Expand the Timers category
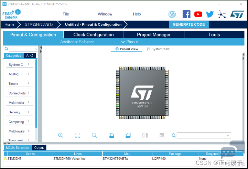Viewport: 248px width, 169px height. click(x=19, y=84)
